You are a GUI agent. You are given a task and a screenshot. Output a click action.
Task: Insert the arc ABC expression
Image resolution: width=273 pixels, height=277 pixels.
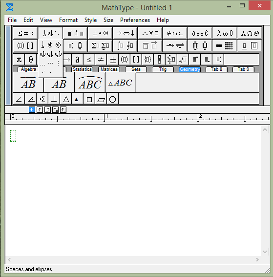coord(90,83)
